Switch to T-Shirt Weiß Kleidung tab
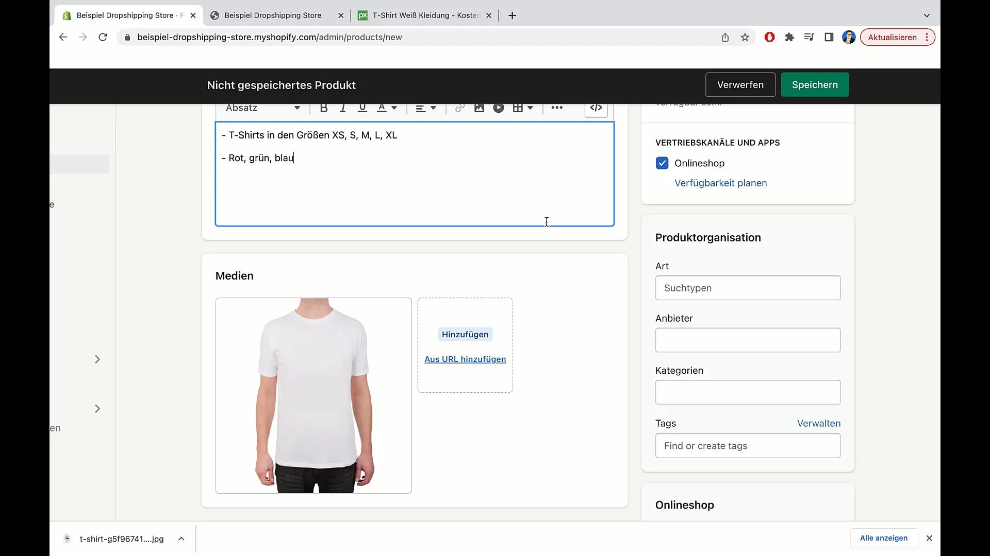Screen dimensions: 990x556 [426, 15]
